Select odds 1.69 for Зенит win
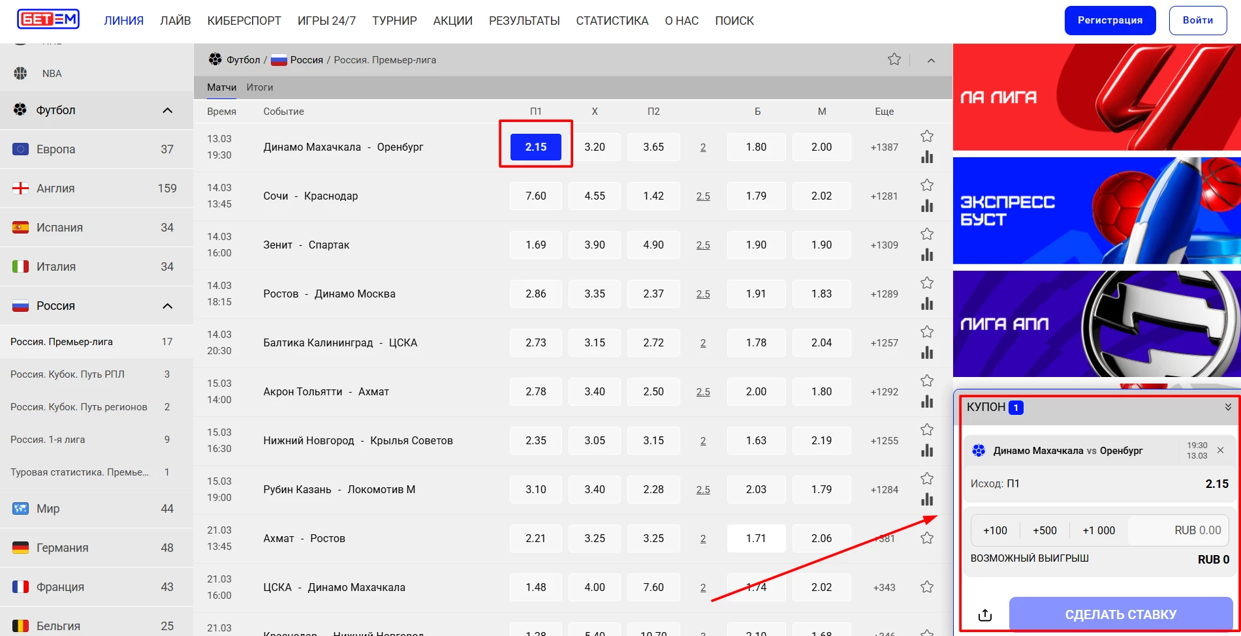1241x636 pixels. tap(535, 245)
